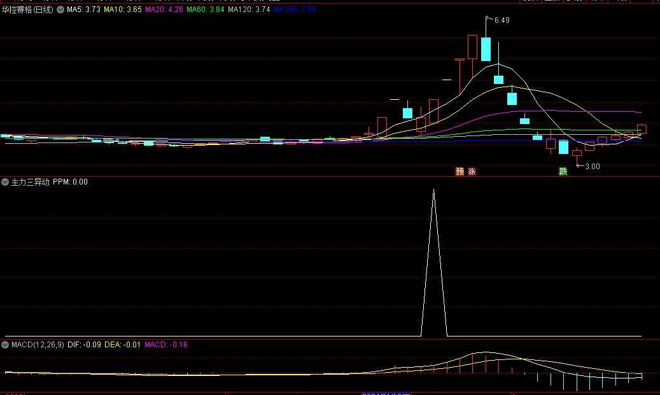Image resolution: width=660 pixels, height=395 pixels.
Task: Click the green 跌 marker icon
Action: point(563,171)
